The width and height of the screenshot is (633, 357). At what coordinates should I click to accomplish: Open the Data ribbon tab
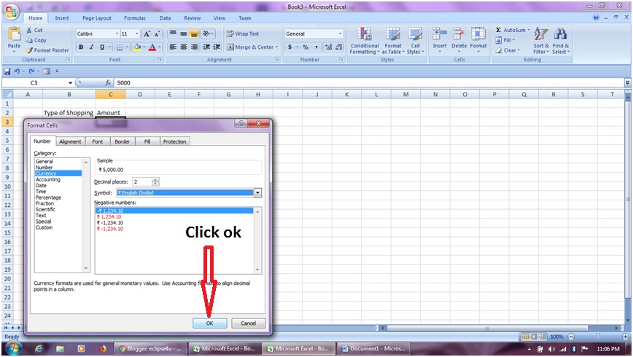pyautogui.click(x=165, y=18)
